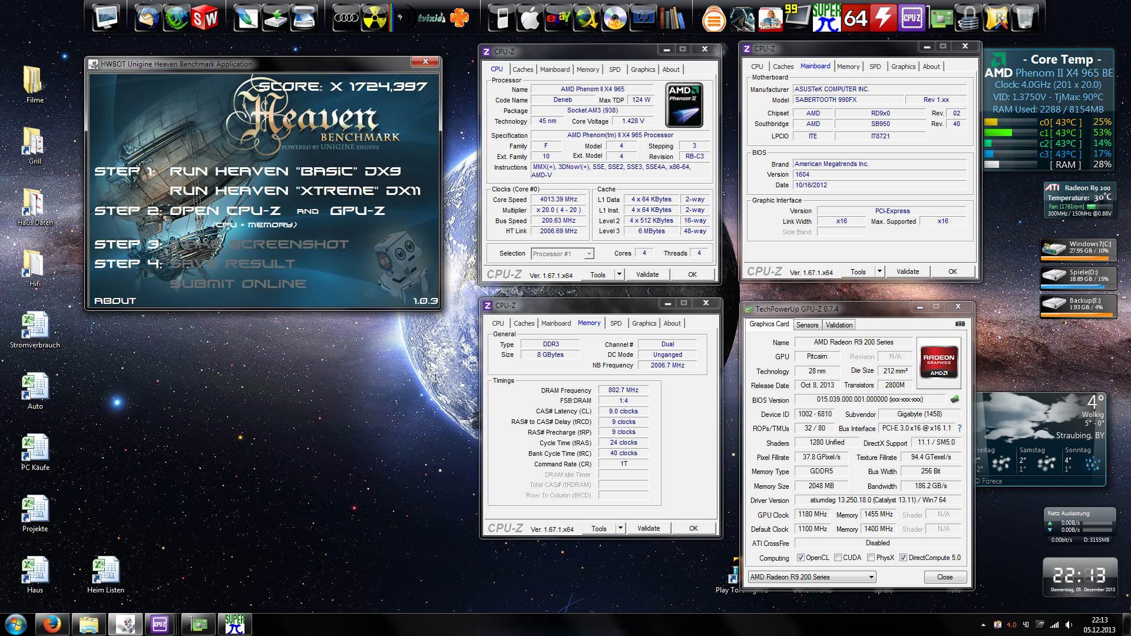This screenshot has height=636, width=1131.
Task: Open the HP logo dock icon
Action: tap(644, 18)
